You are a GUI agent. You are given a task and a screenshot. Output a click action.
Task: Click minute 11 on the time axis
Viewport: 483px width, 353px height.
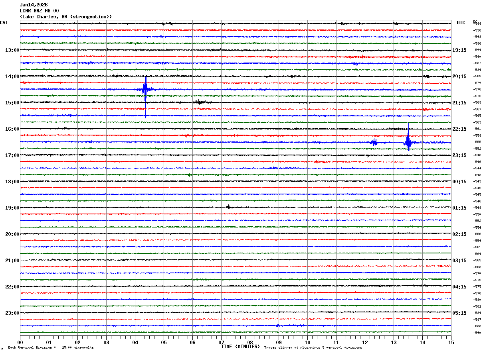click(x=337, y=342)
